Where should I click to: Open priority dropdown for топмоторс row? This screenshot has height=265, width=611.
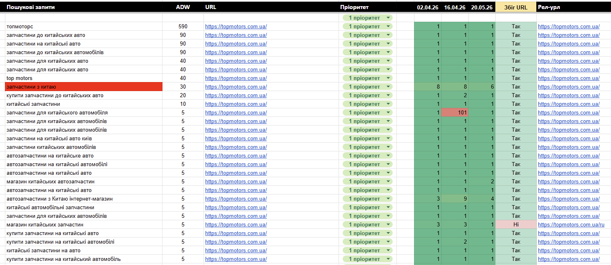[x=388, y=26]
